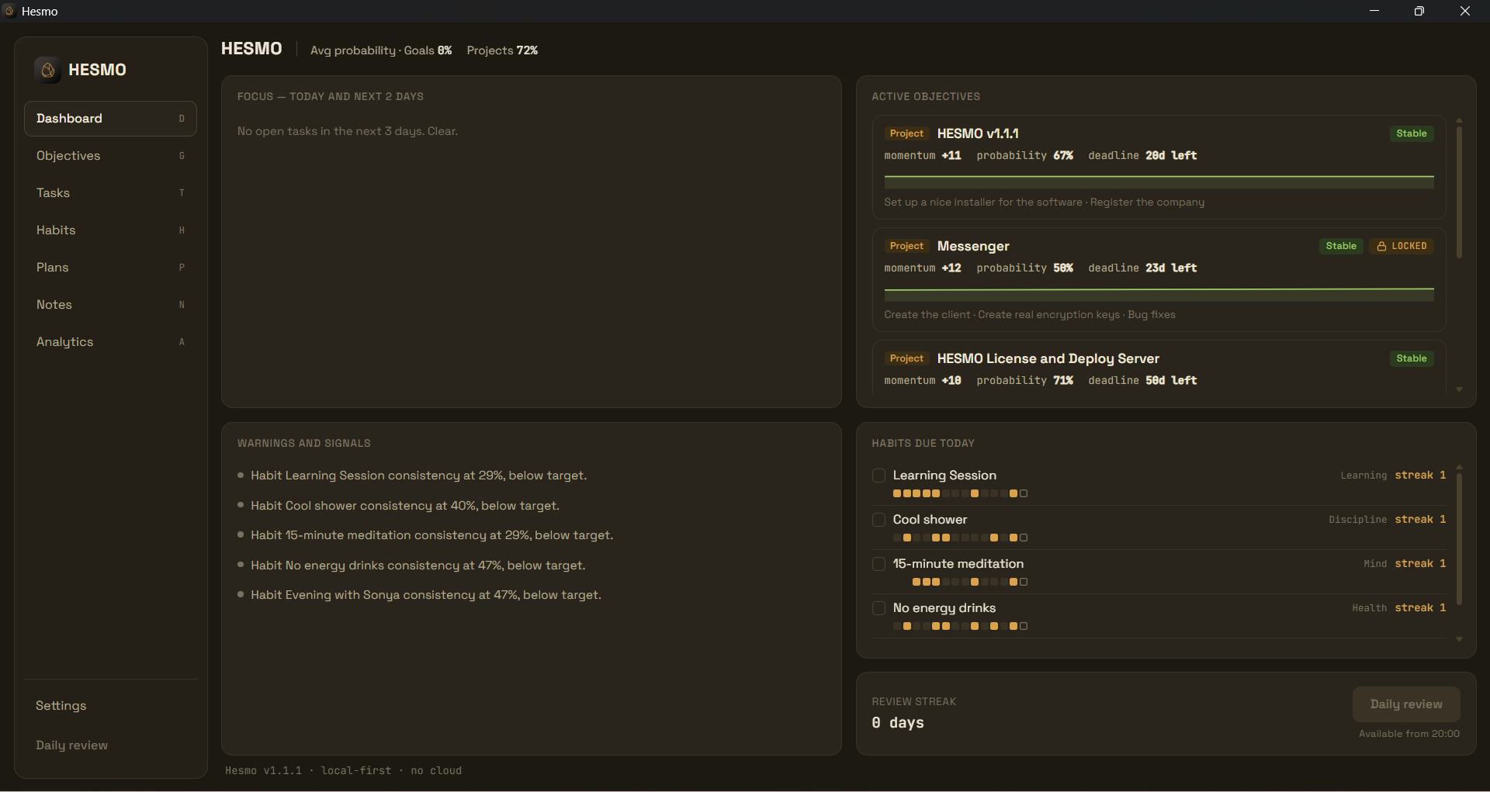The width and height of the screenshot is (1490, 792).
Task: Open the Messenger project card
Action: coord(1159,279)
